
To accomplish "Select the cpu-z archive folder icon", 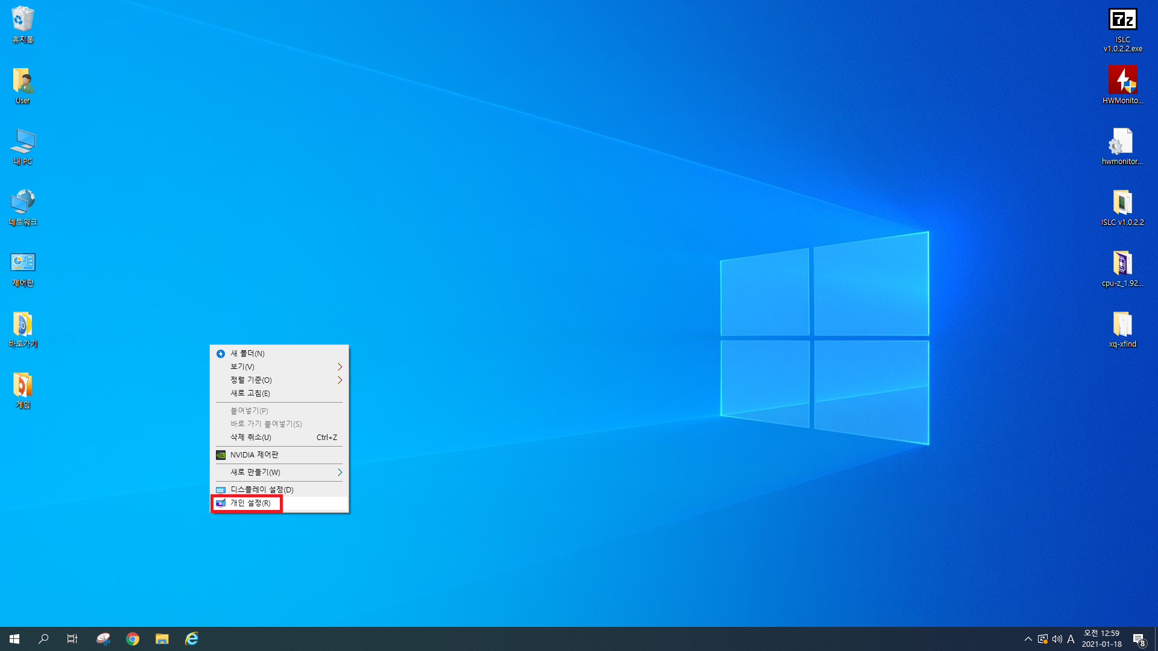I will [x=1122, y=264].
